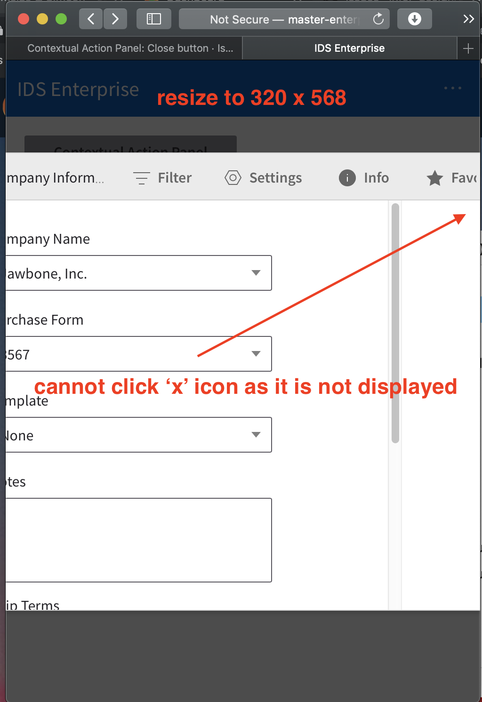Open the Company Name dropdown arrow
This screenshot has width=482, height=702.
click(256, 273)
